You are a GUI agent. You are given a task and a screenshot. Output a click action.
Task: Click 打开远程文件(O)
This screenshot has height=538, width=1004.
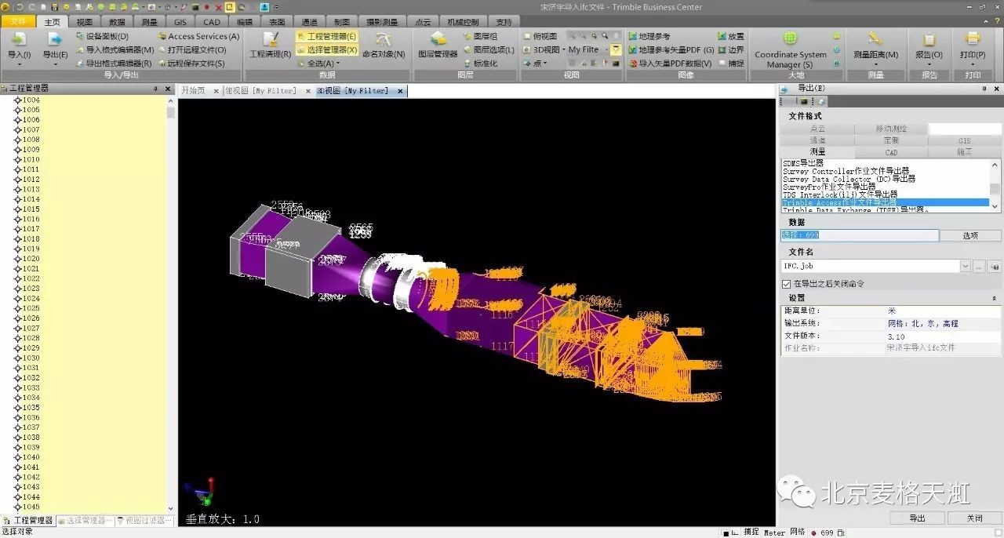(191, 49)
